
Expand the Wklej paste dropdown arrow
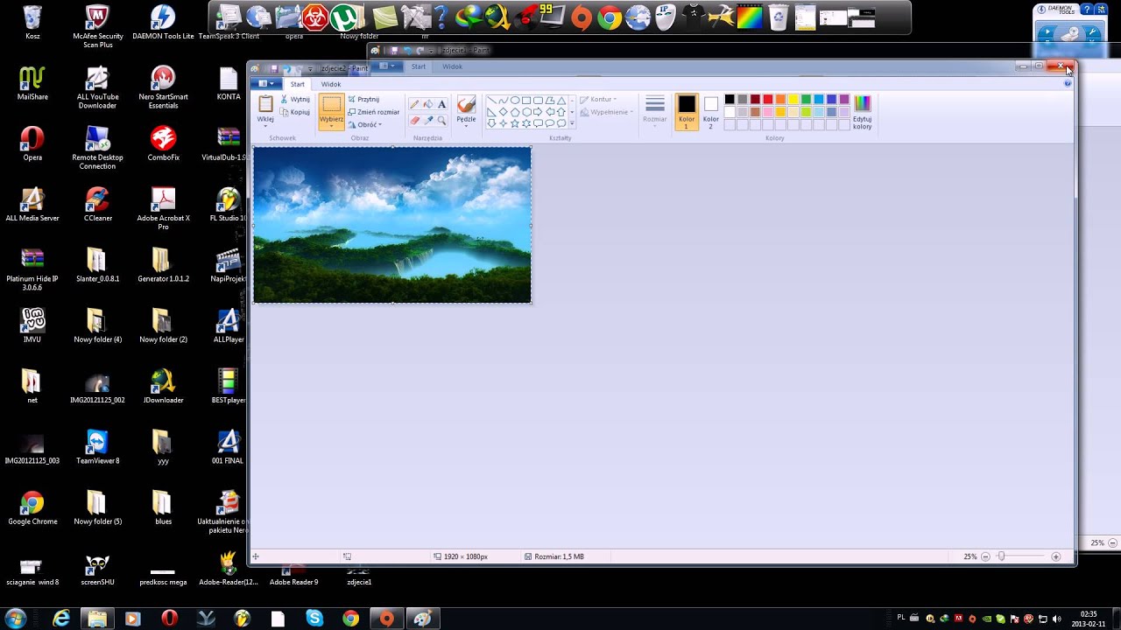pos(265,125)
